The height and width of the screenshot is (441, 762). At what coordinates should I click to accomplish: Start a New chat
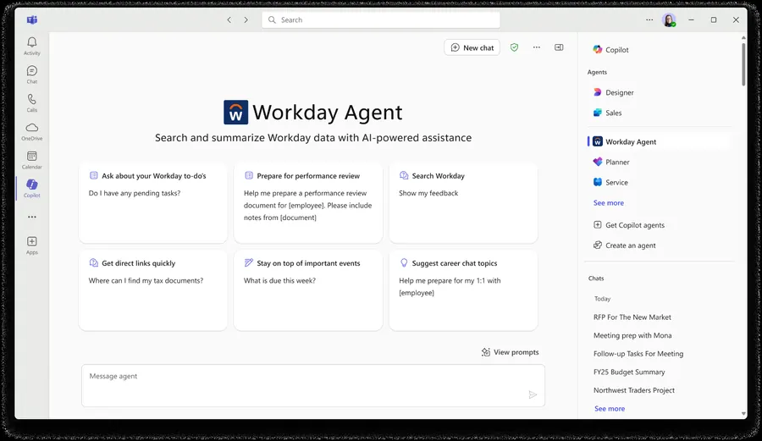coord(472,47)
